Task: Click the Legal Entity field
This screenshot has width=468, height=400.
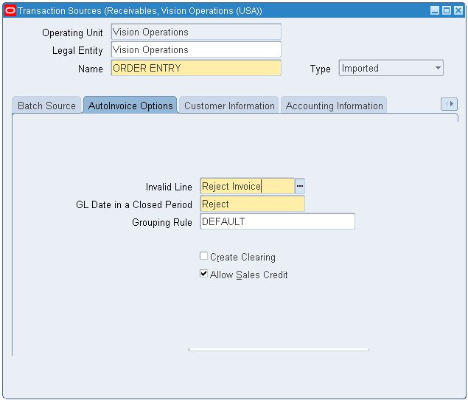Action: point(195,50)
